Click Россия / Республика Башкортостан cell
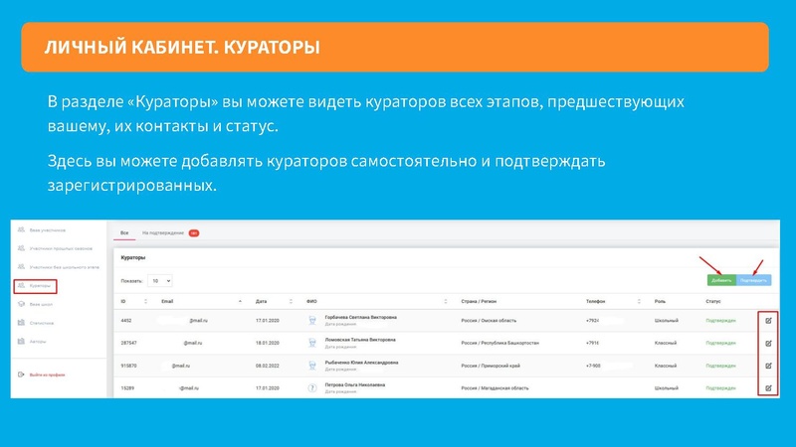The image size is (796, 447). 500,343
